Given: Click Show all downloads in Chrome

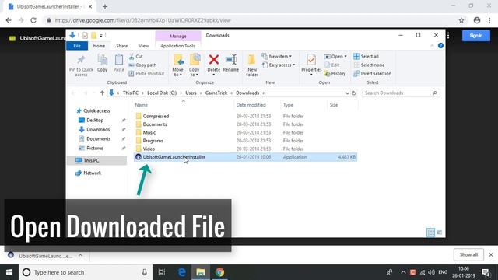Looking at the screenshot, I should tap(468, 254).
